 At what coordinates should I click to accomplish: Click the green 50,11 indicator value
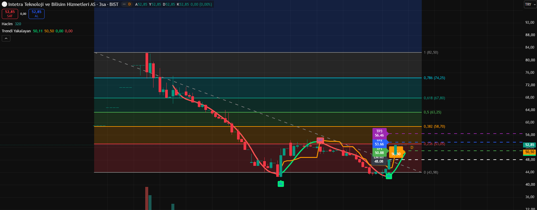[x=38, y=31]
